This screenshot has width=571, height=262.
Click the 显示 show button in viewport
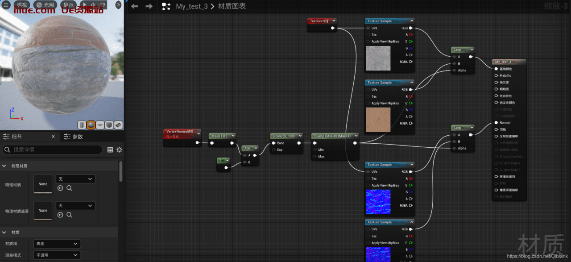pos(68,4)
